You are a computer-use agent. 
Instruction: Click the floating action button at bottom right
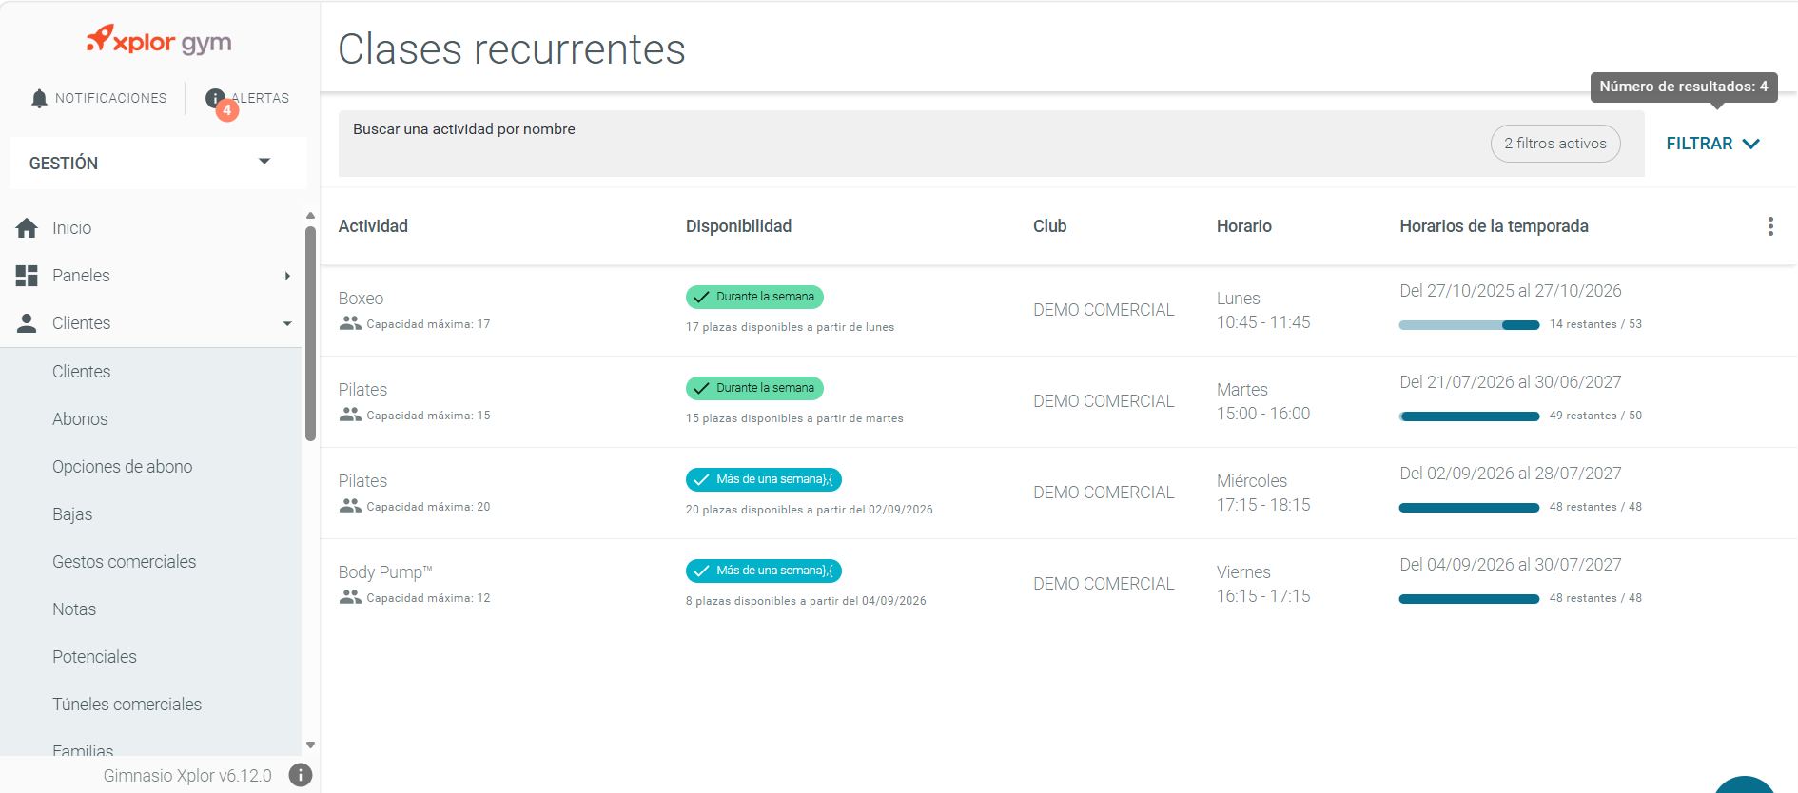coord(1745,785)
